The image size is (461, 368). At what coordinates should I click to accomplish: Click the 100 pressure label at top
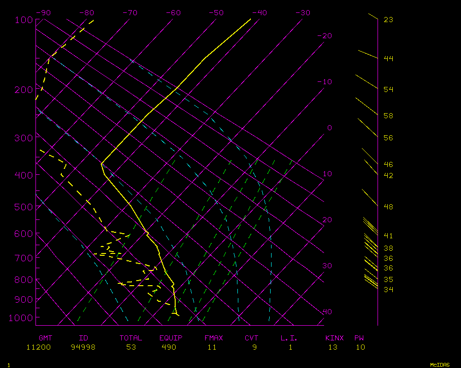(24, 20)
